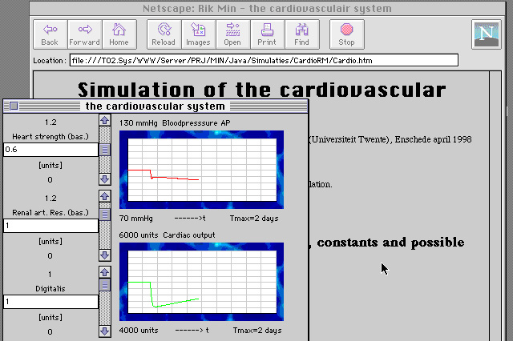Click Digitalis slider up arrow
513x341 pixels.
(105, 272)
